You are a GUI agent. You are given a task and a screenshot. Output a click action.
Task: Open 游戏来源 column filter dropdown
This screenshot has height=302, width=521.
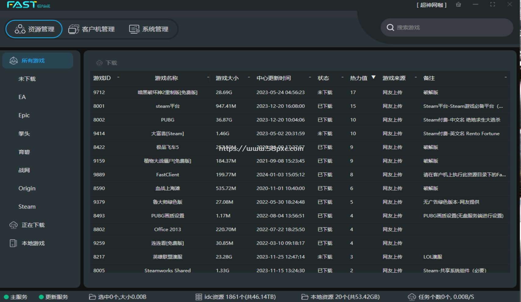click(416, 77)
